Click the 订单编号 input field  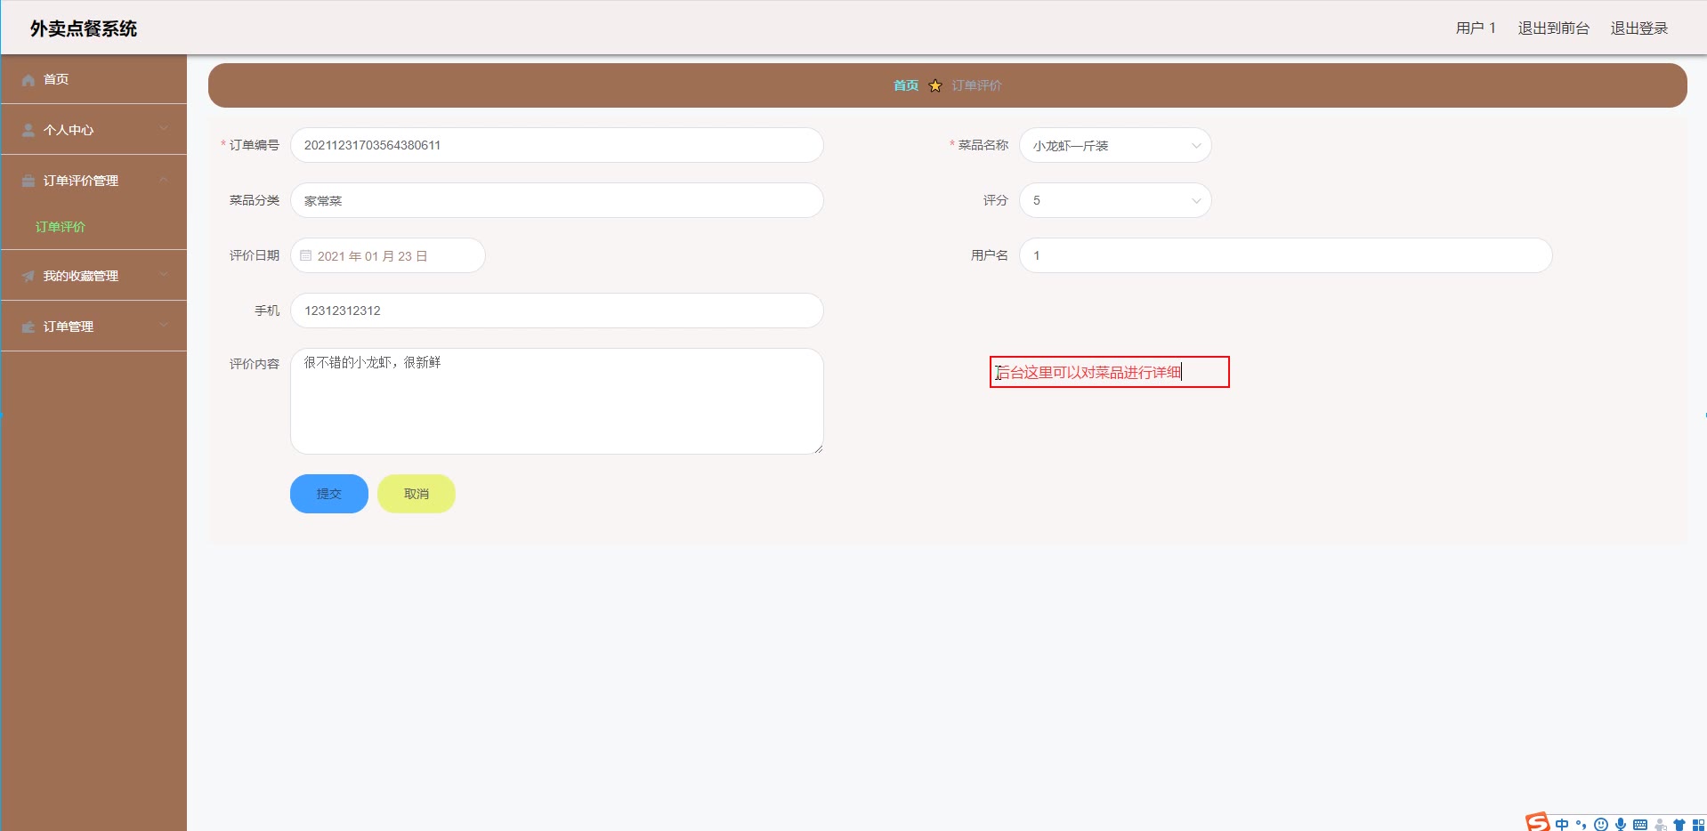click(x=557, y=145)
